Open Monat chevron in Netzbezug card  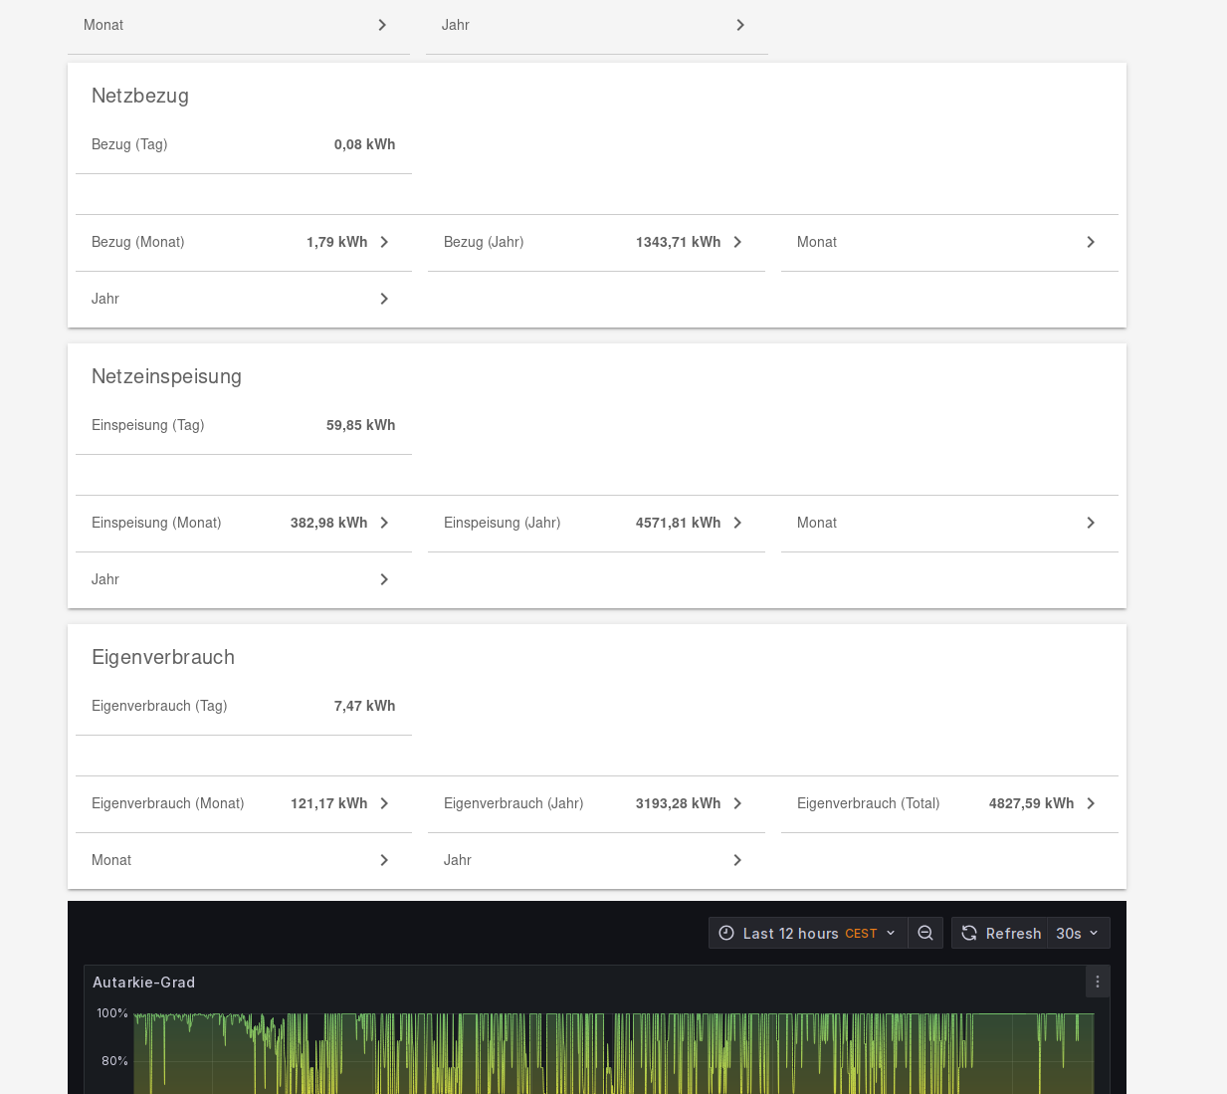click(x=1091, y=242)
